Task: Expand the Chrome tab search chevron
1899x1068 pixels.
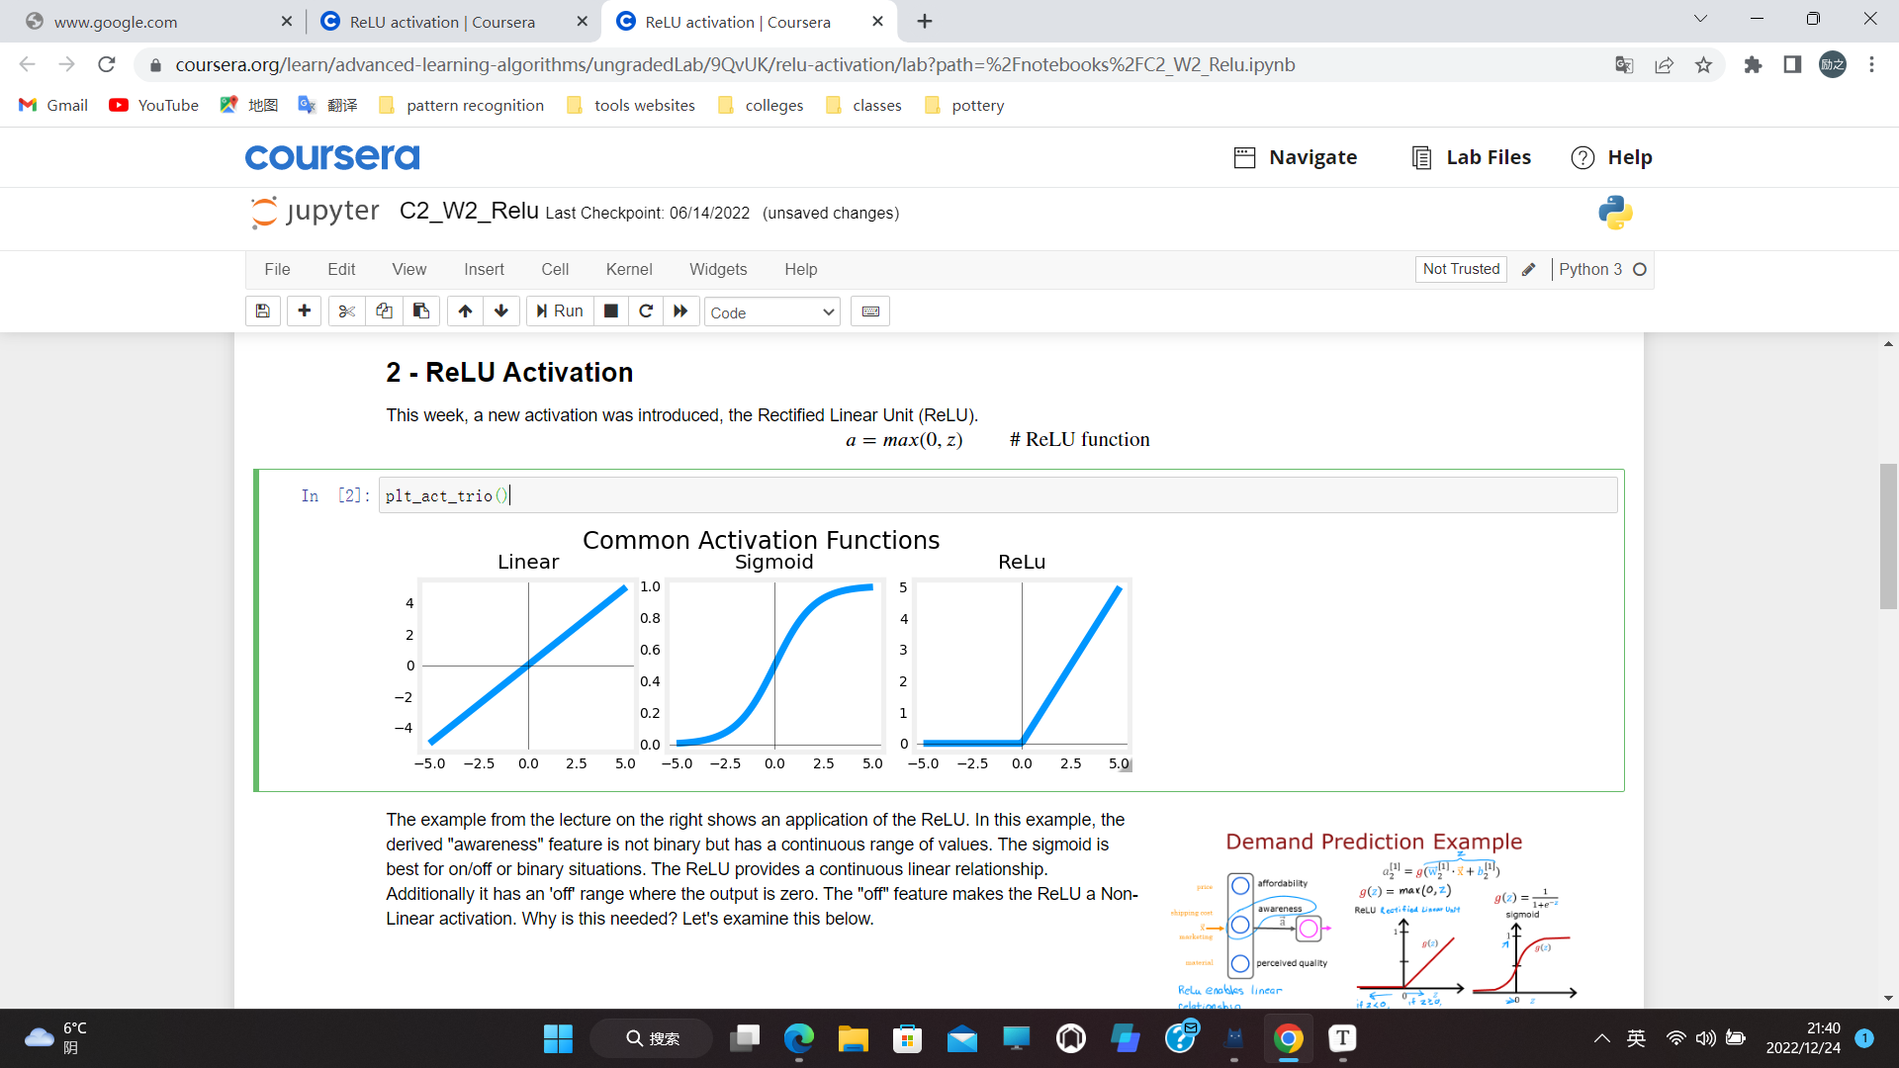Action: (1700, 19)
